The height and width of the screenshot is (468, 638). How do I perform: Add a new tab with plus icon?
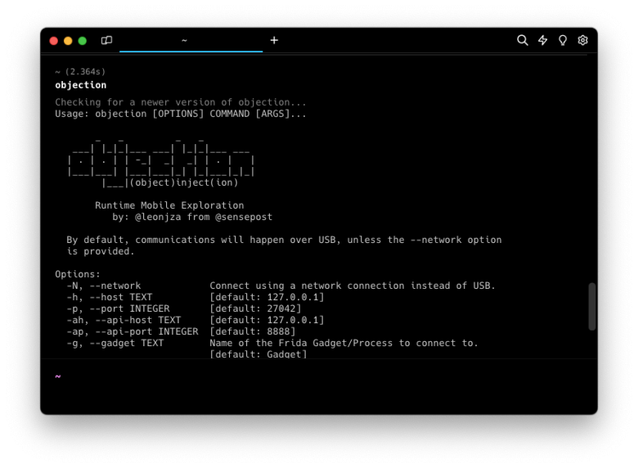pyautogui.click(x=274, y=40)
